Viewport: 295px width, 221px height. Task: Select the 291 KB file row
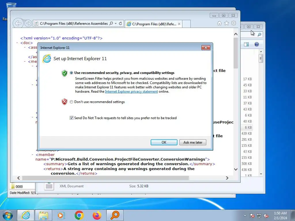point(247,140)
